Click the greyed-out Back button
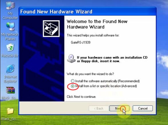Screen dimensions: 168x125 [x=99, y=108]
